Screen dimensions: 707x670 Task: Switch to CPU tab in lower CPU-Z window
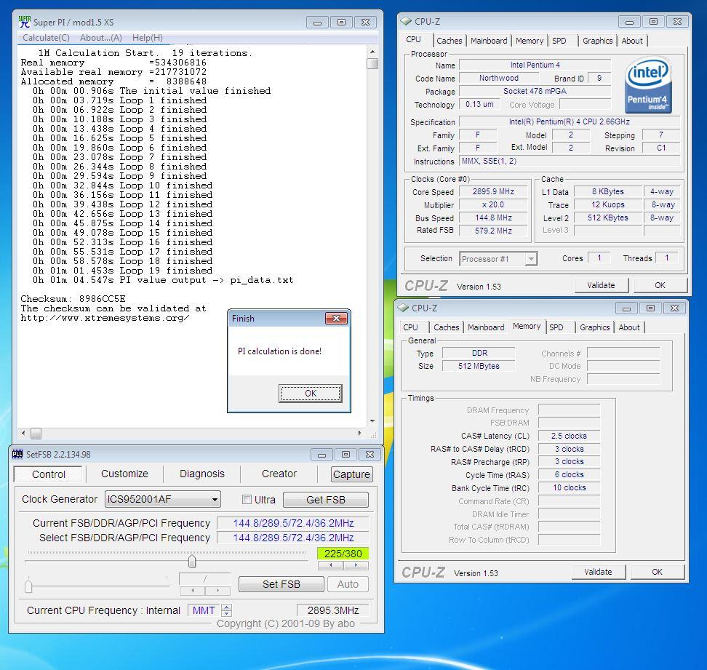(410, 327)
